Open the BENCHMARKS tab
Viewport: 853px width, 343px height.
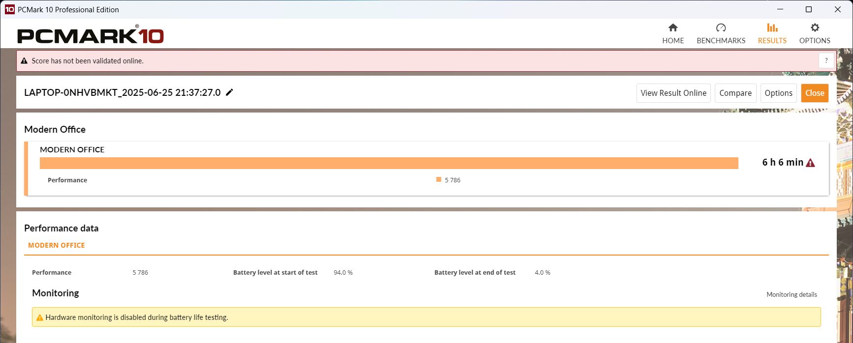coord(721,34)
